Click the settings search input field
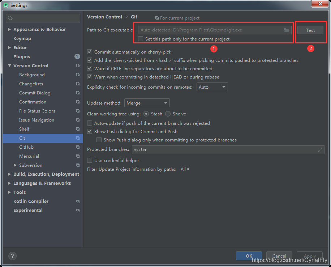Viewport: 331px width, 267px height. (43, 18)
